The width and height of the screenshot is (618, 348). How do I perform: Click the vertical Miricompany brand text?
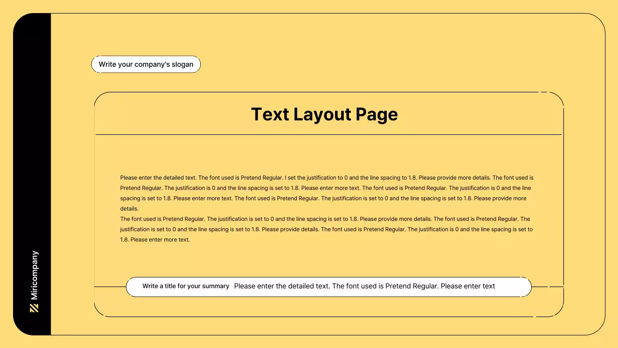[x=34, y=274]
